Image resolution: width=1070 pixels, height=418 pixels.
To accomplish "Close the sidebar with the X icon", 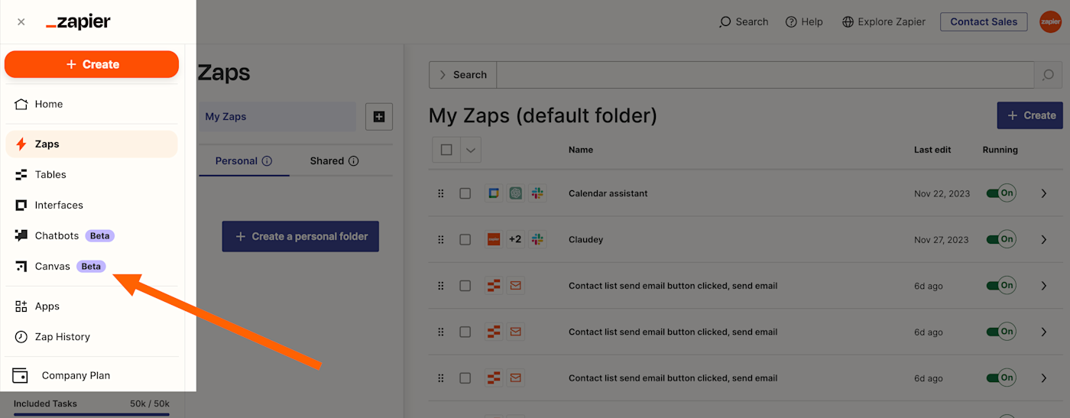I will tap(21, 22).
